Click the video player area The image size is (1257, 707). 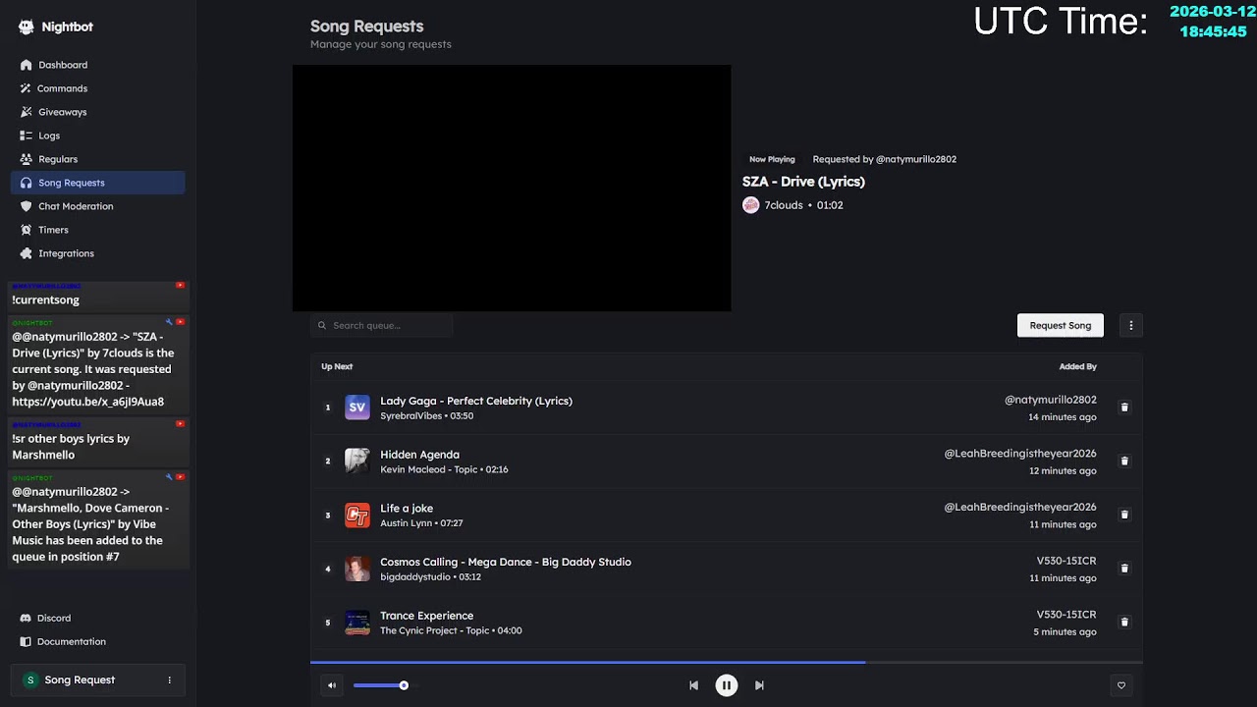point(512,189)
